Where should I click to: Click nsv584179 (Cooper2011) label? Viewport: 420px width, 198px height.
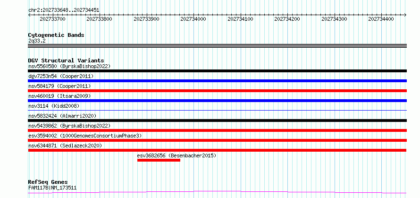pos(59,86)
